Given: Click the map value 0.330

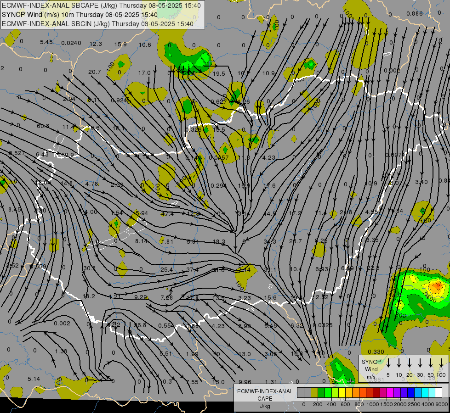Looking at the screenshot, I should pos(376,352).
